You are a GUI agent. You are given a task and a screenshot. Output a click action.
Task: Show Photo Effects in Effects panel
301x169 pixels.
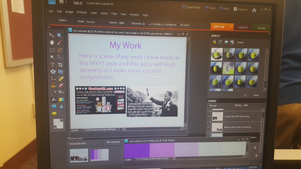[x=226, y=42]
